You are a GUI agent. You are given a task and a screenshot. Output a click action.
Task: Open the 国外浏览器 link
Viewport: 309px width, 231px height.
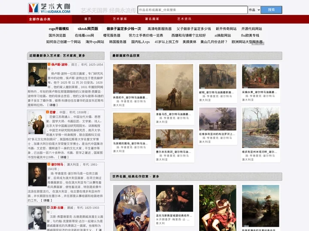[x=57, y=36]
